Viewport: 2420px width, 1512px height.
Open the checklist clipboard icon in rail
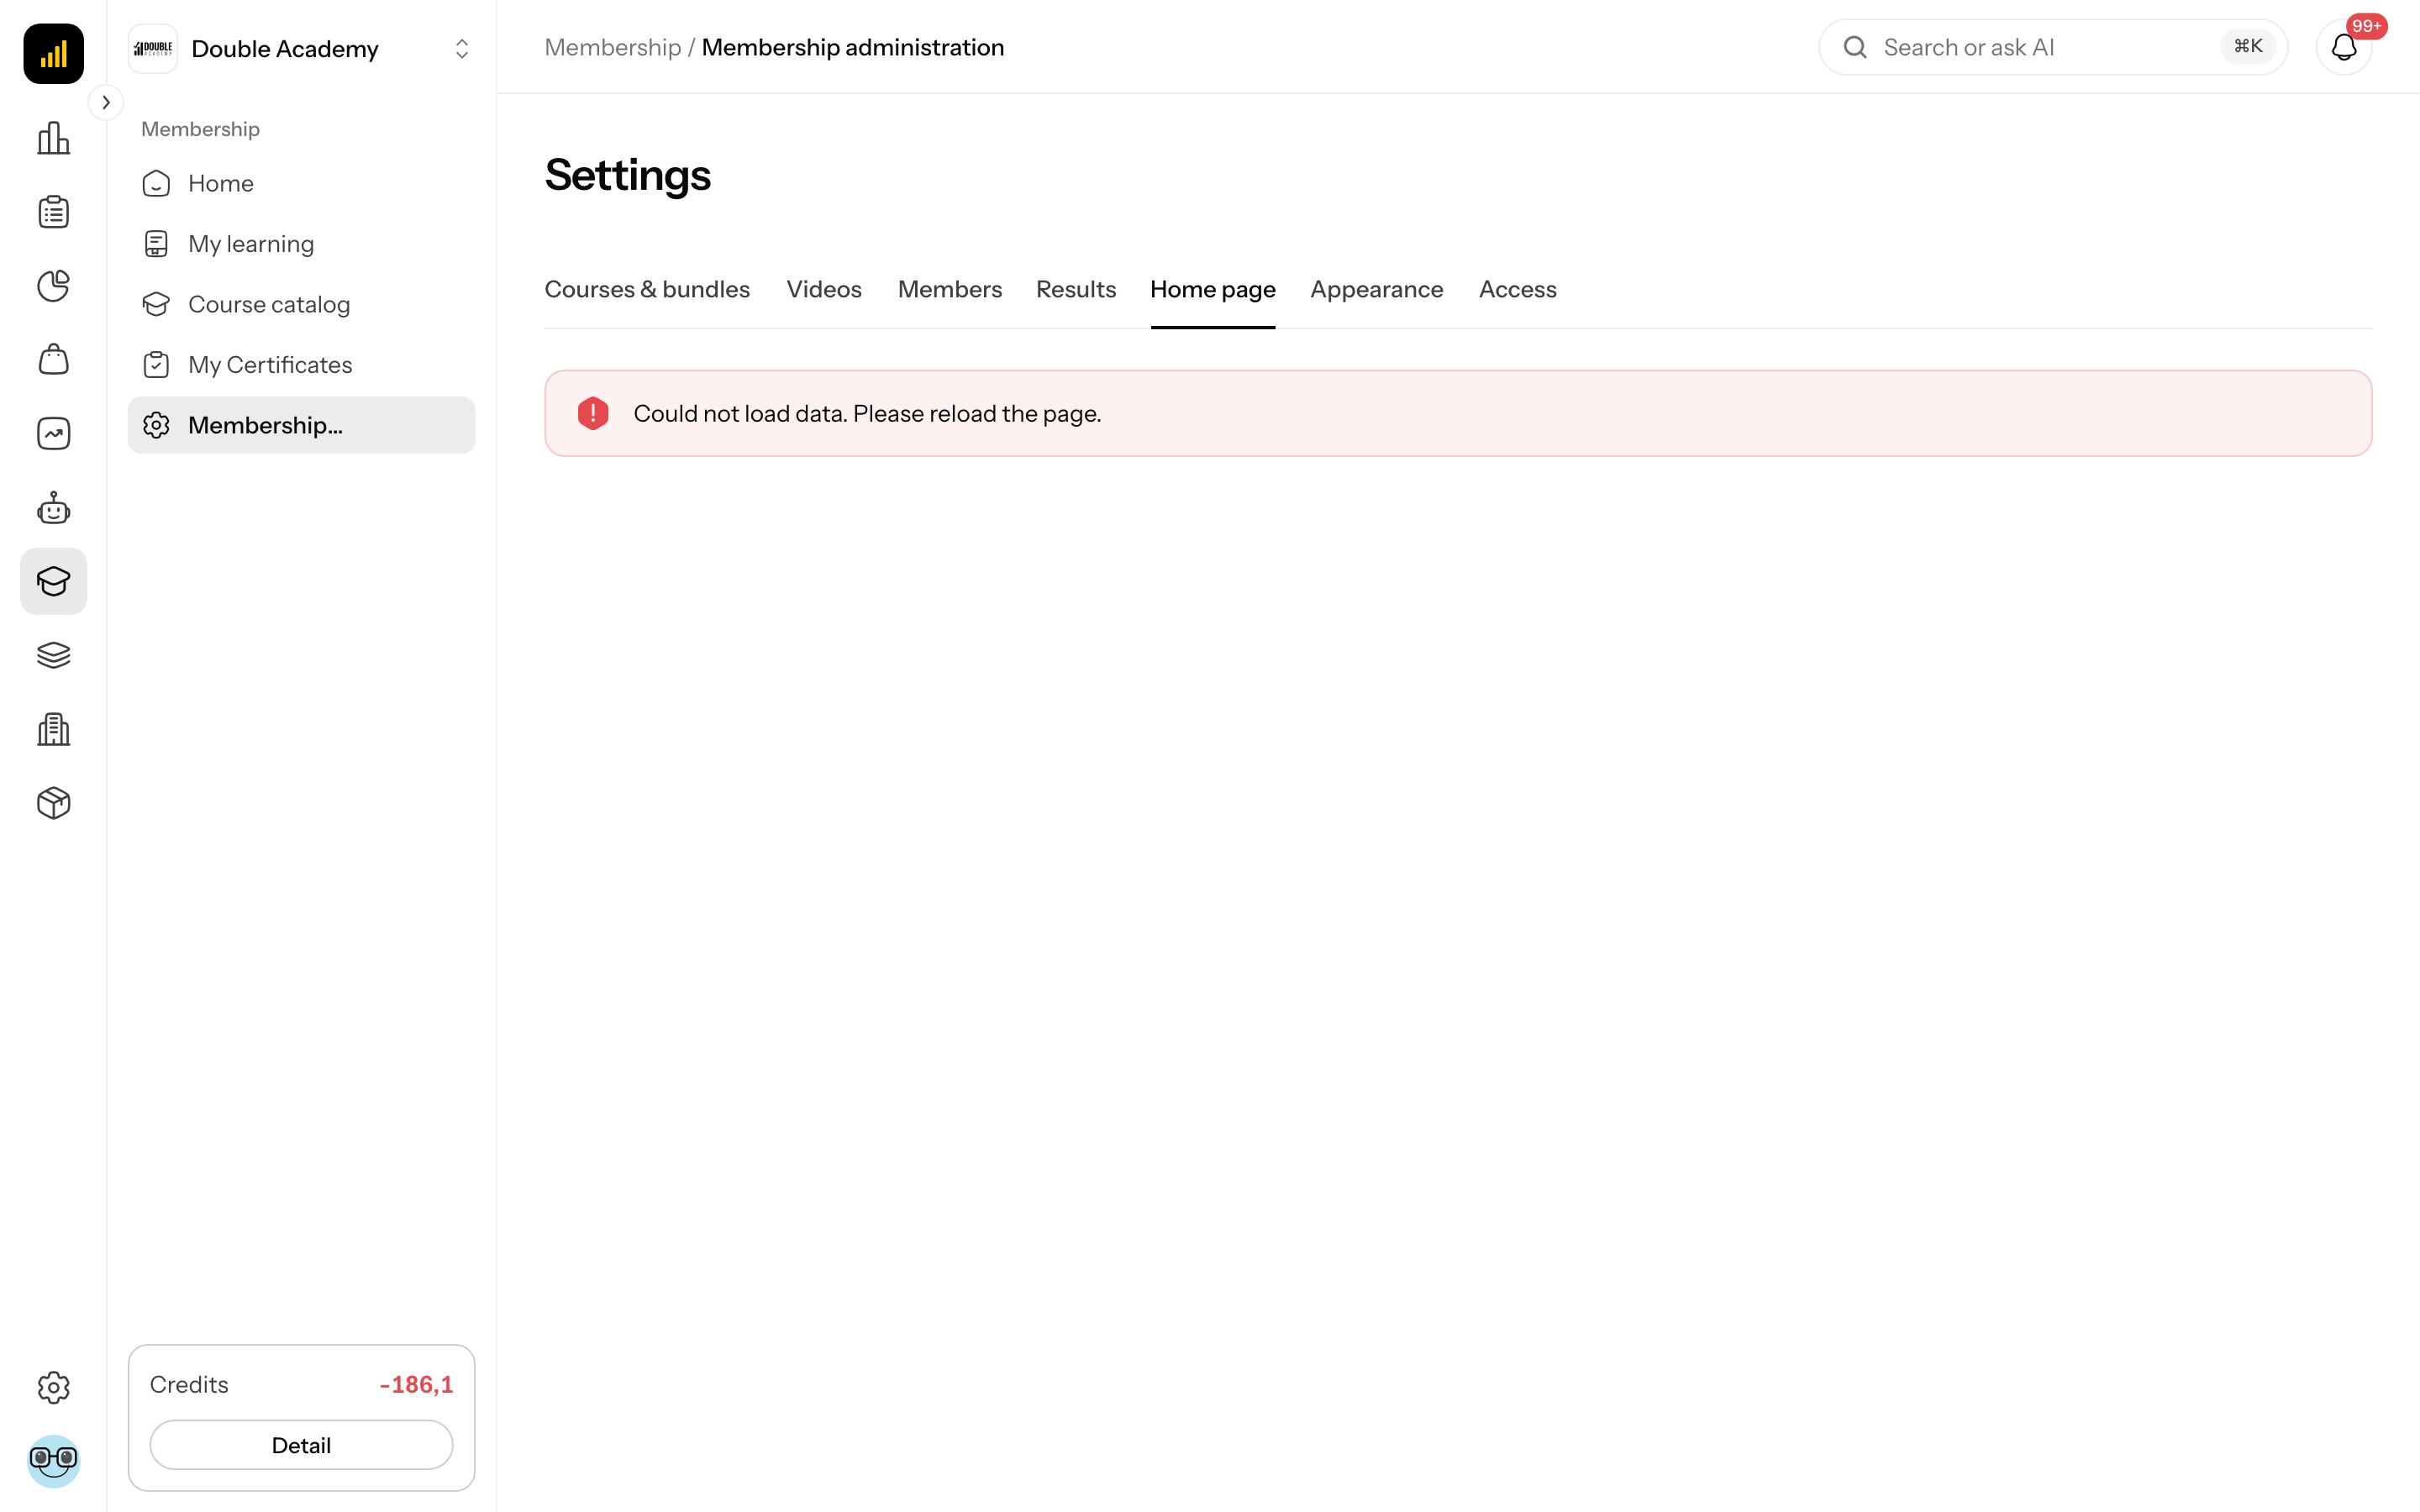click(x=53, y=212)
